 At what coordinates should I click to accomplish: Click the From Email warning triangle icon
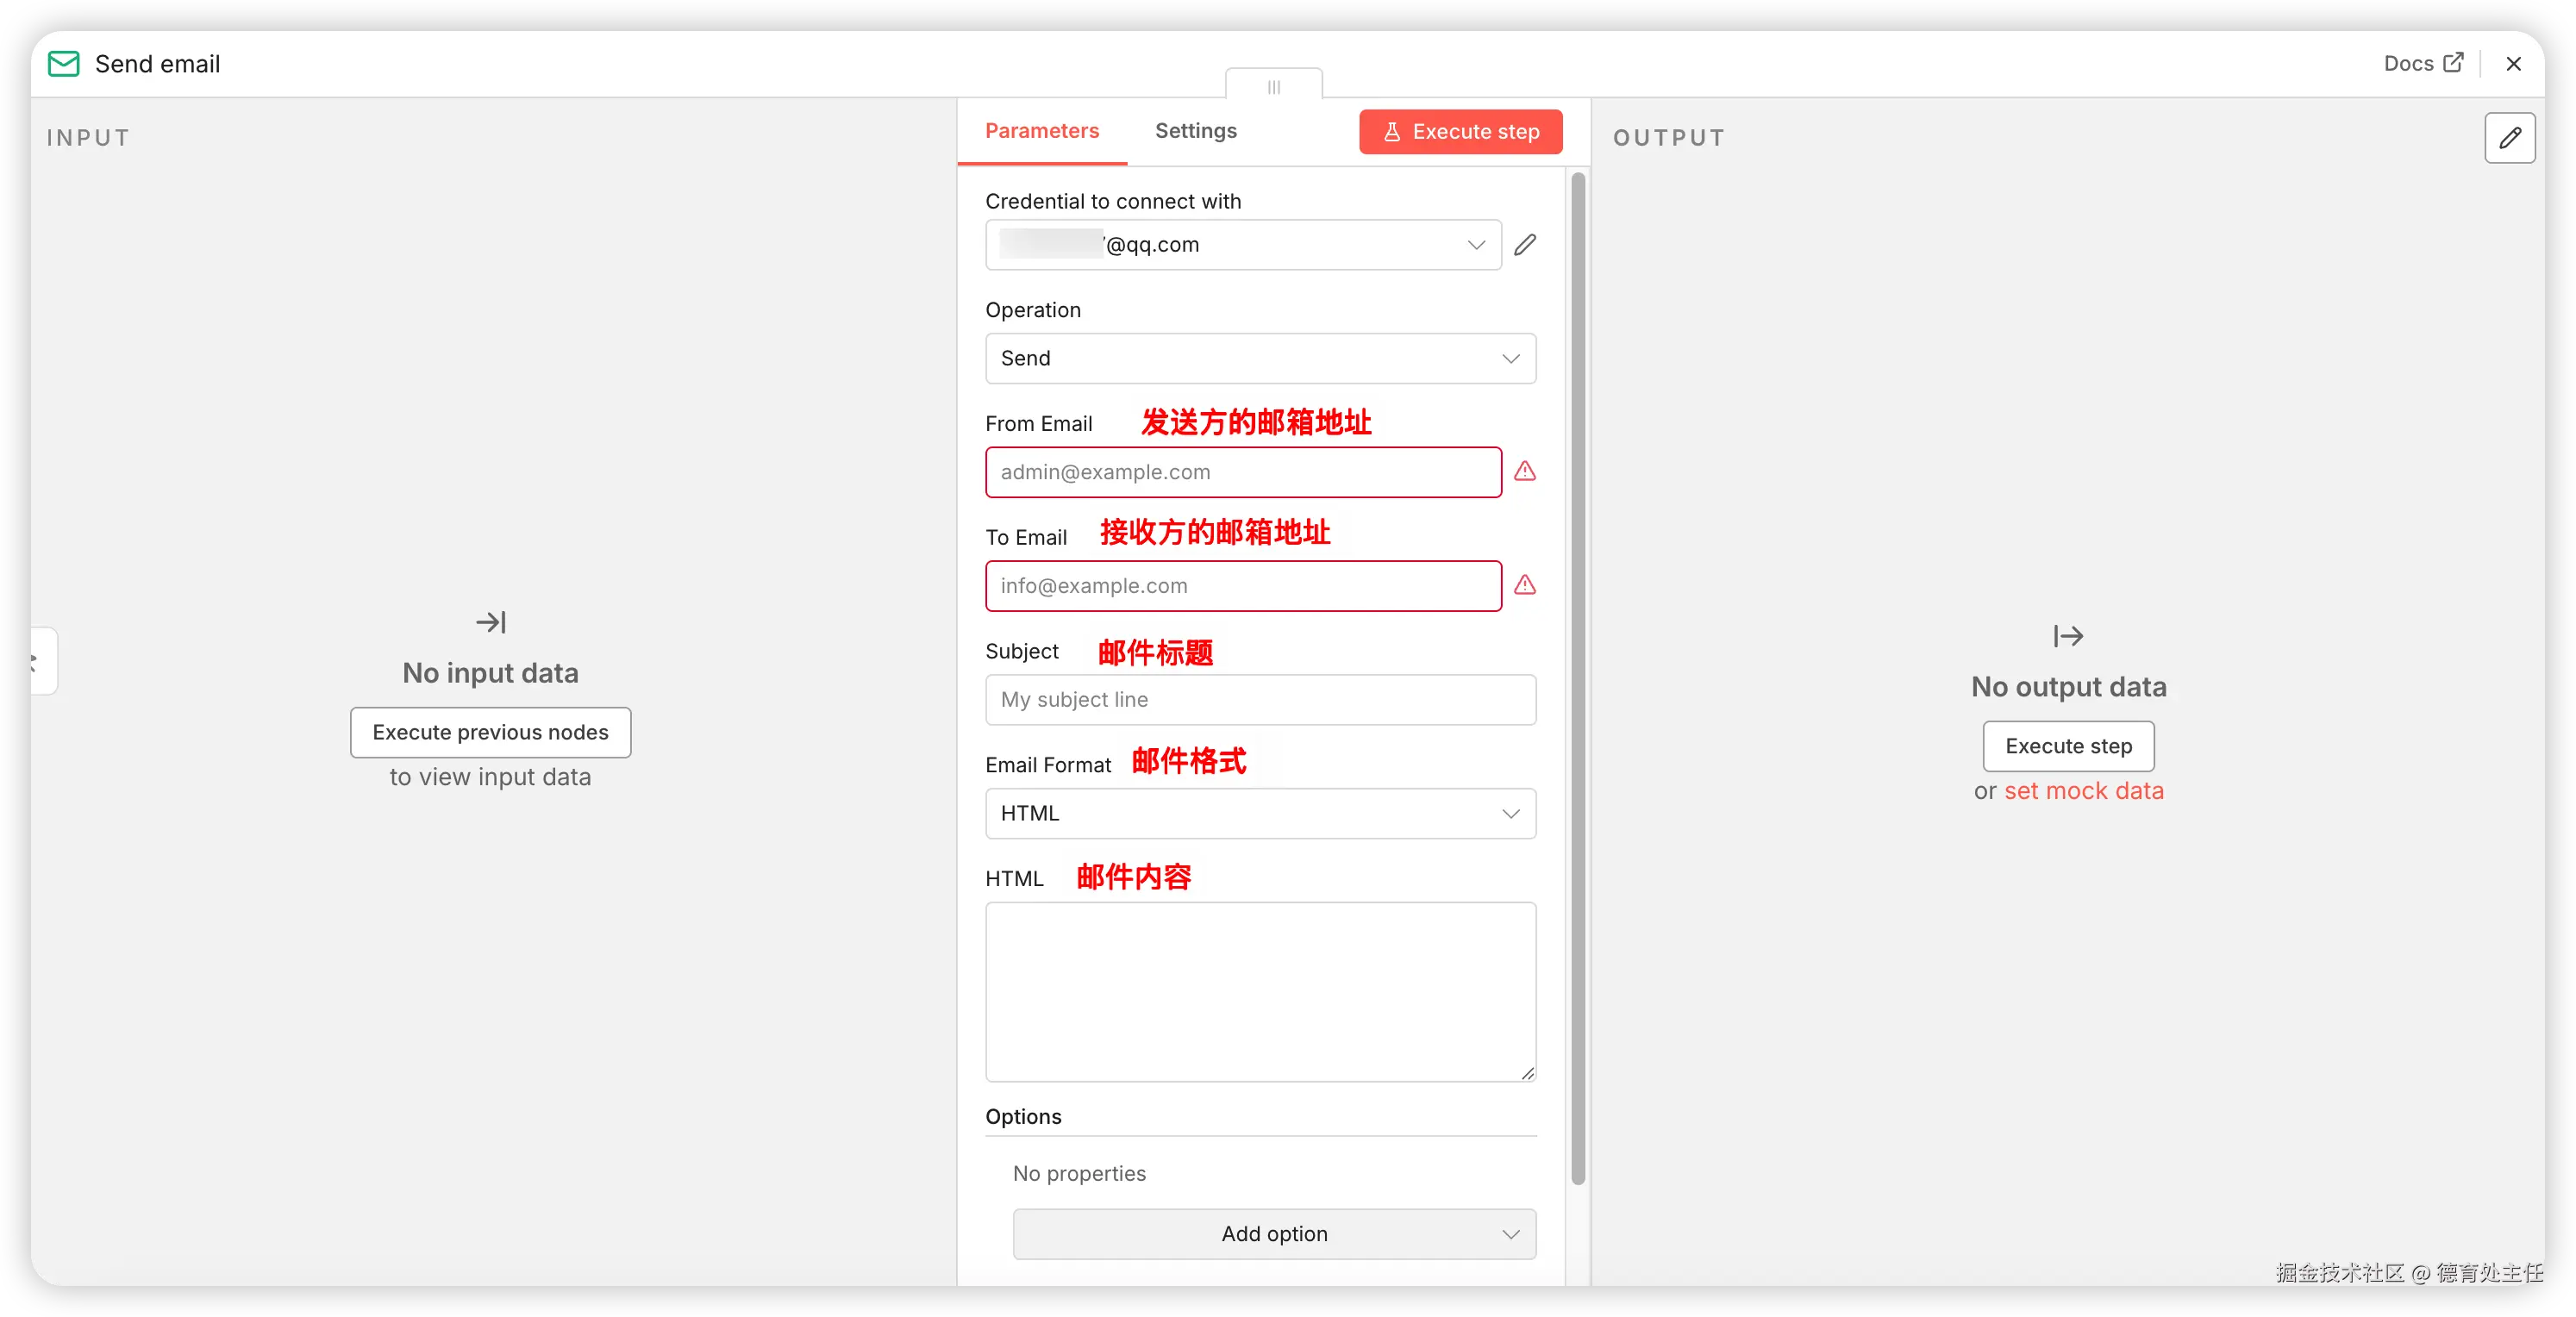pyautogui.click(x=1524, y=471)
